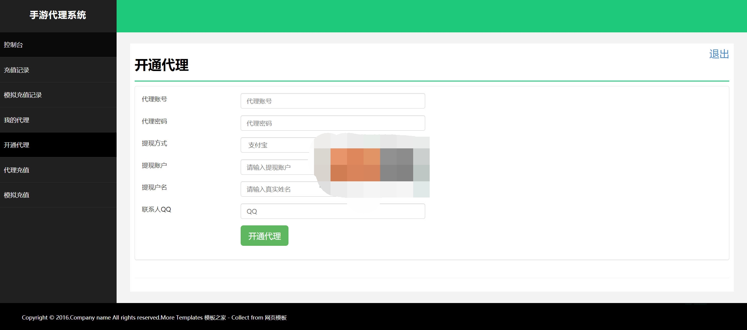Screen dimensions: 747x330
Task: Open 模拟充值记录 in the sidebar
Action: (58, 95)
